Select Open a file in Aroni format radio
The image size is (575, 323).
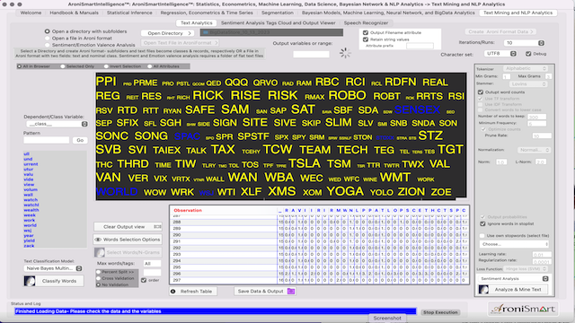47,38
